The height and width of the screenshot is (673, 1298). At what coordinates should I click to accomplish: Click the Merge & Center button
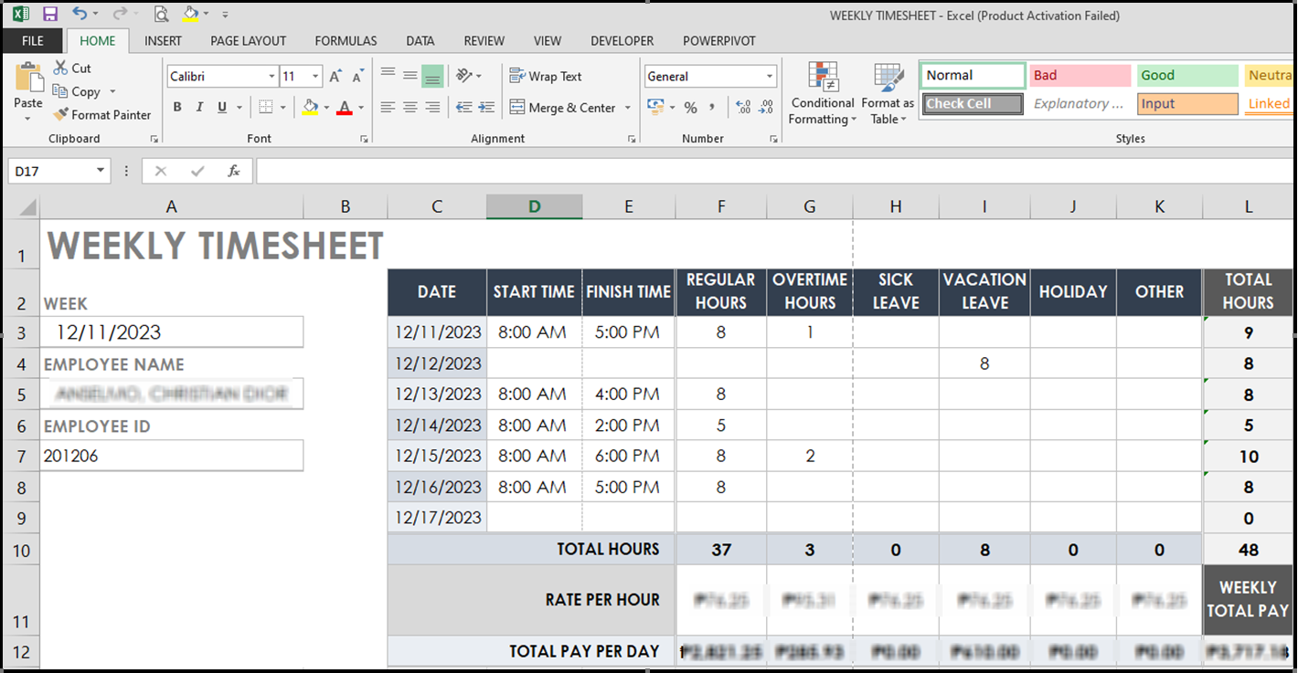point(563,108)
